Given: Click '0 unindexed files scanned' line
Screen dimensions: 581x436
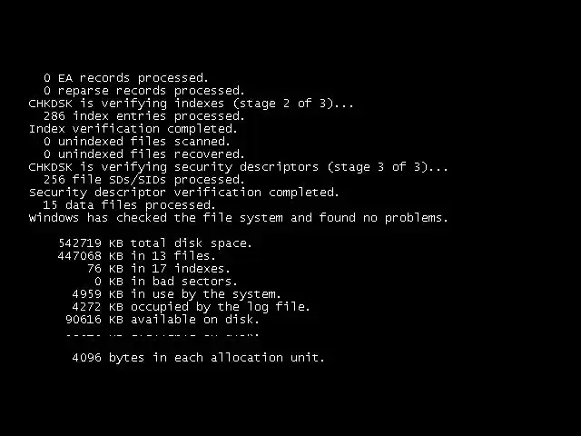Looking at the screenshot, I should 137,142.
